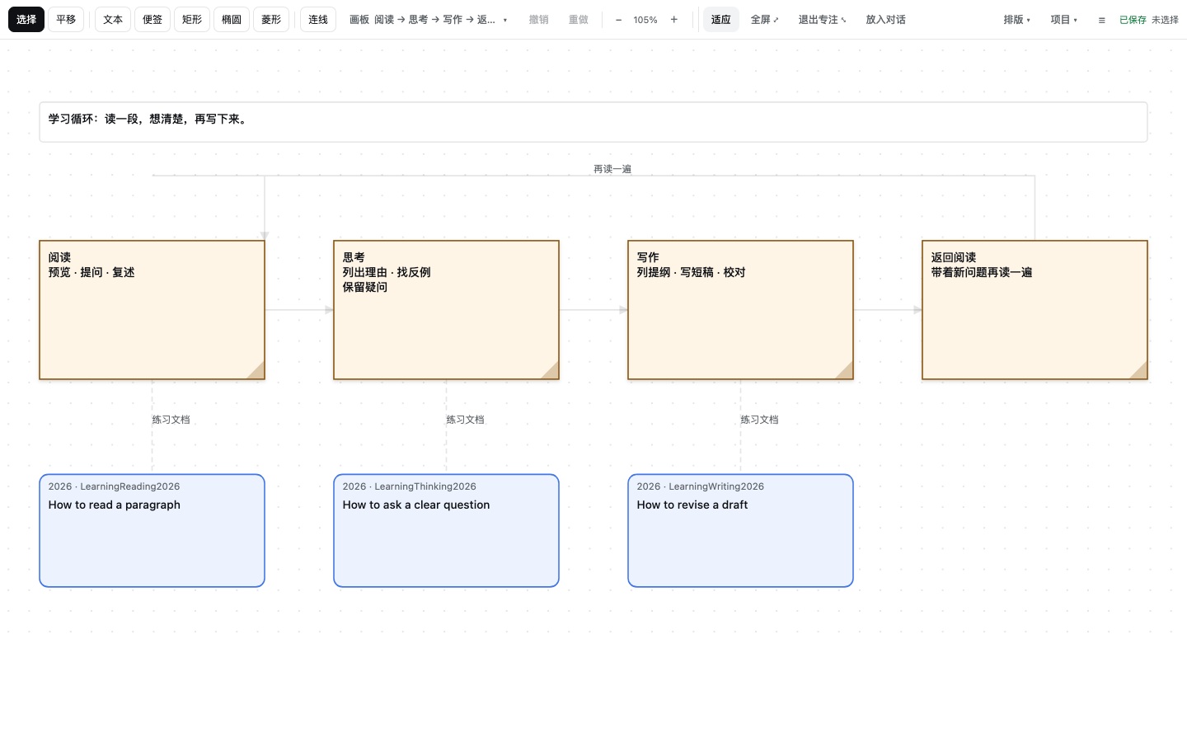Activate the 选择 selection tool
The height and width of the screenshot is (742, 1187).
click(26, 20)
